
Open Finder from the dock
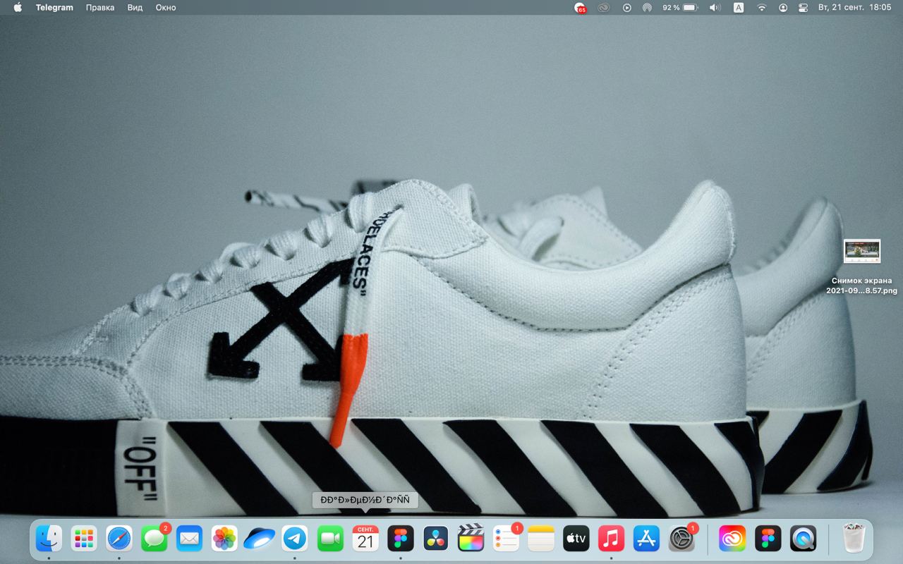49,539
